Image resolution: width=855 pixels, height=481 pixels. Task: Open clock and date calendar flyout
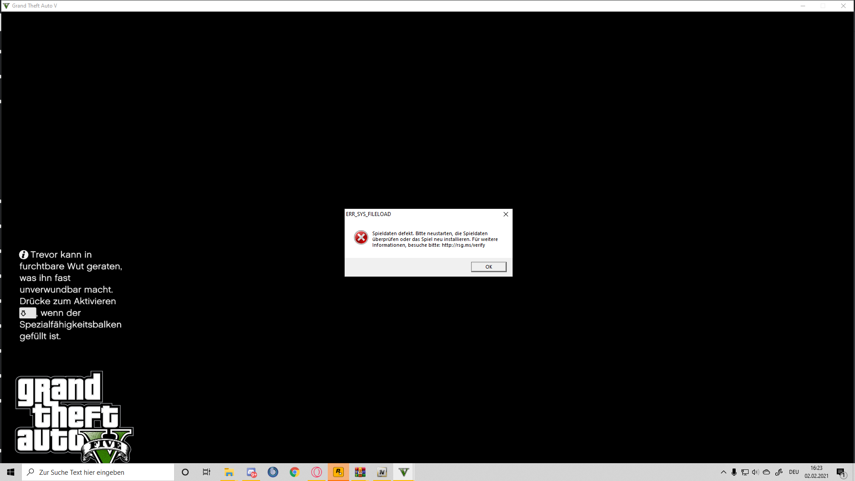click(x=816, y=472)
